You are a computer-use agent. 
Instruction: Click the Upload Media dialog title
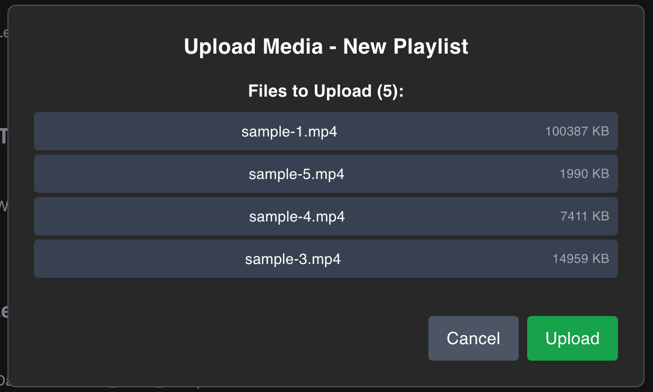[x=325, y=47]
